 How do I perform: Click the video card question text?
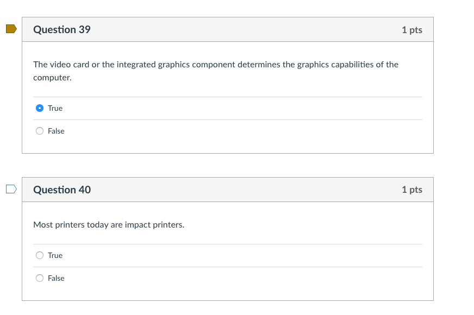coord(215,65)
